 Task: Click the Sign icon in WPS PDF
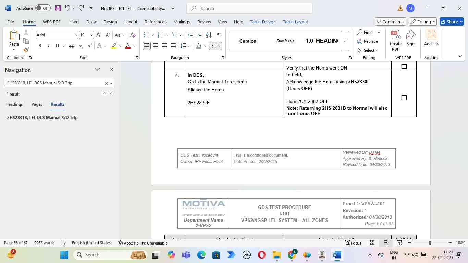(410, 38)
